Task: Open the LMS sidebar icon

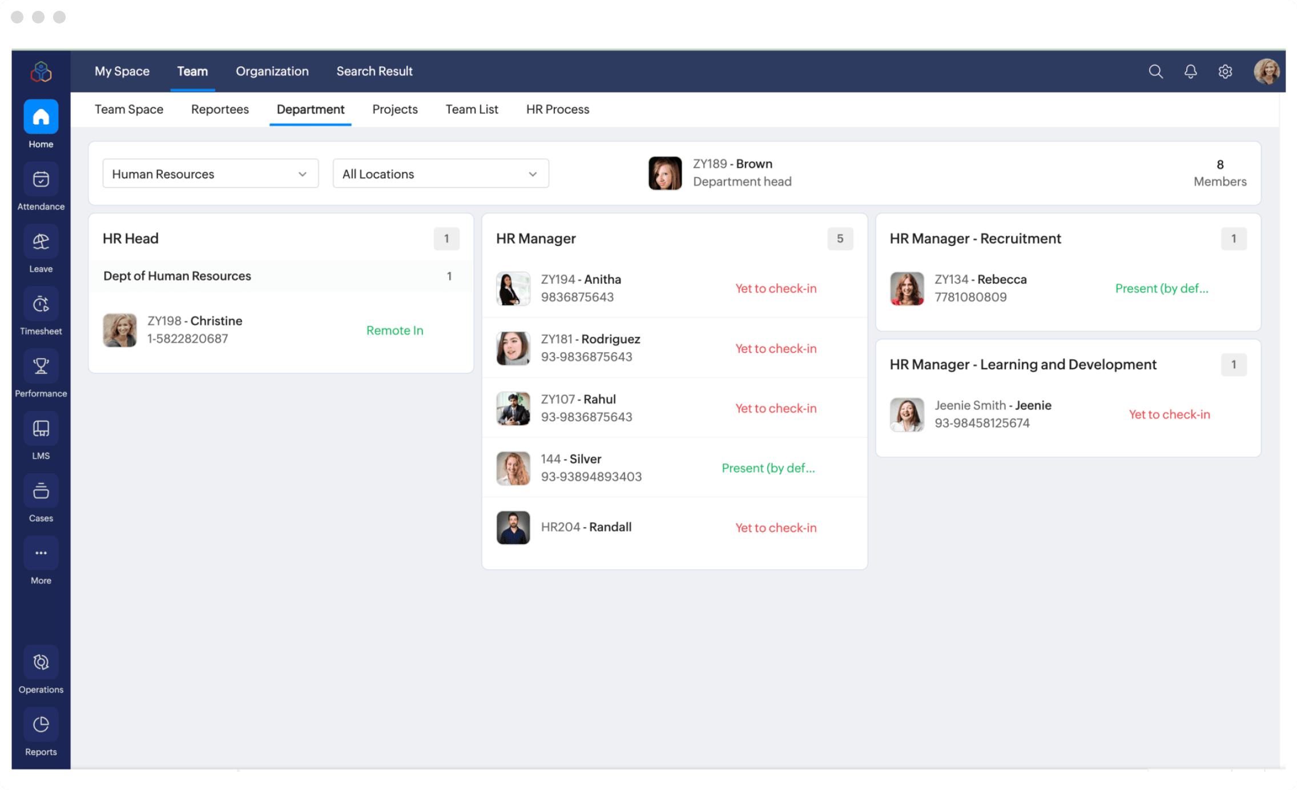Action: [41, 429]
